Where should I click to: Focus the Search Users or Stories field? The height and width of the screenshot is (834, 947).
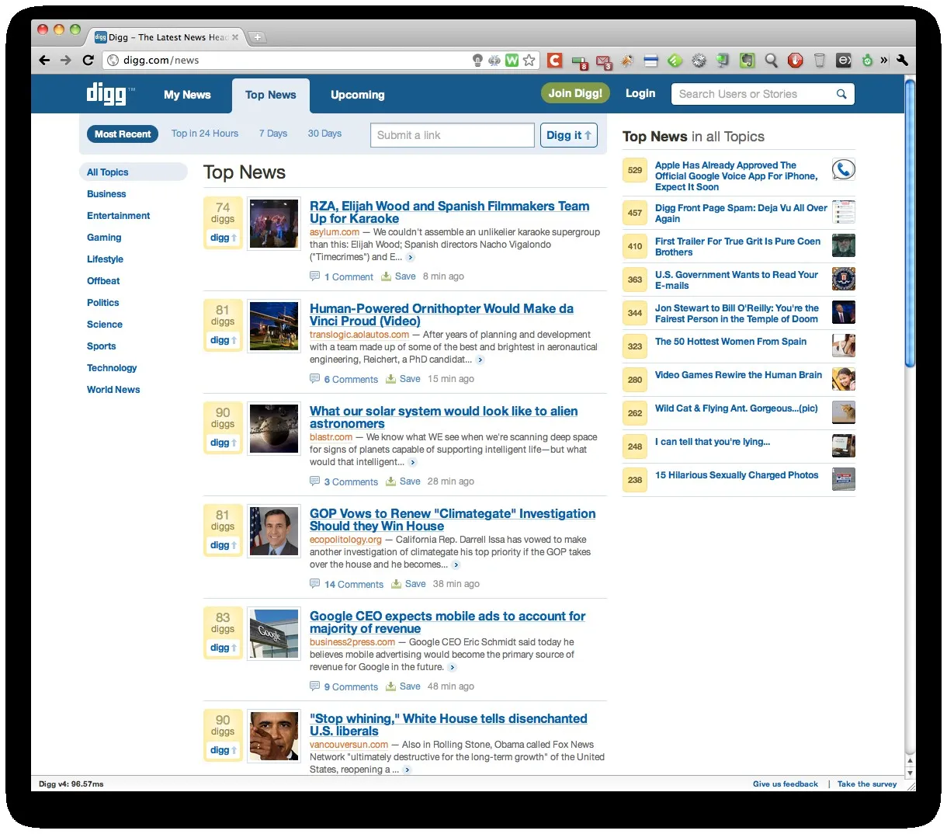pos(753,94)
